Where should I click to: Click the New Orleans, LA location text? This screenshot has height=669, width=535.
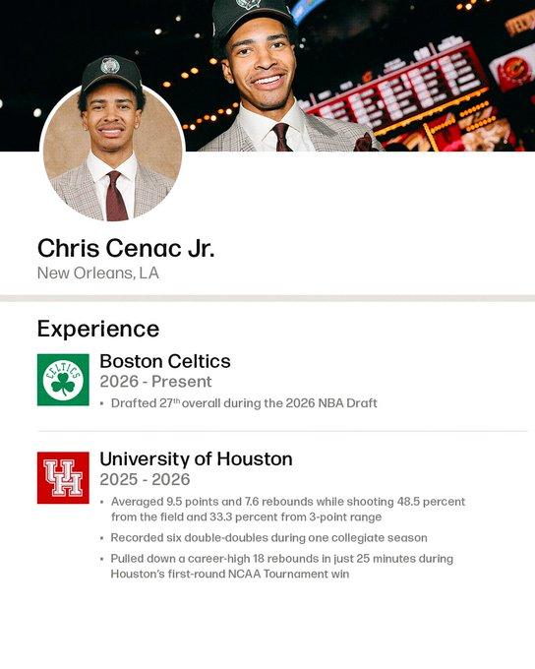[98, 274]
